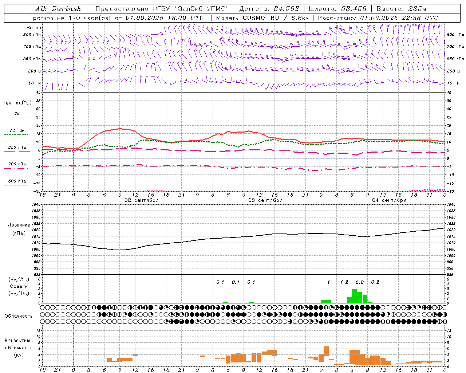This screenshot has width=466, height=373.
Task: Select the latitude value Широта: 53.458
Action: 337,9
